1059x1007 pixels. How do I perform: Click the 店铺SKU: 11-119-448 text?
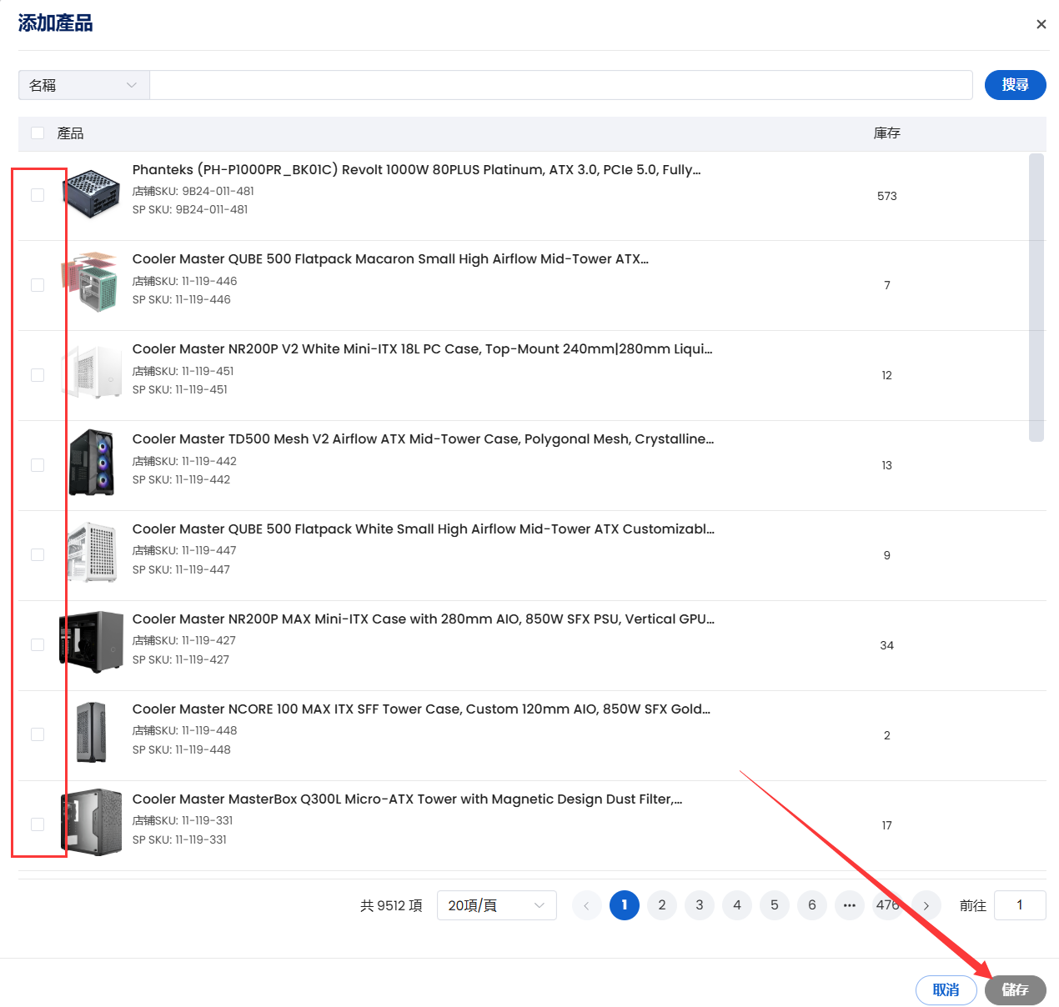(185, 730)
